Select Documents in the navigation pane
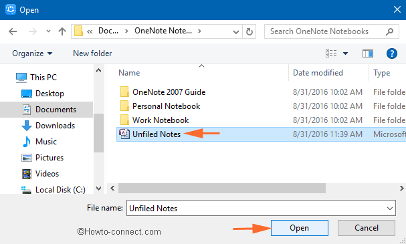 click(47, 110)
